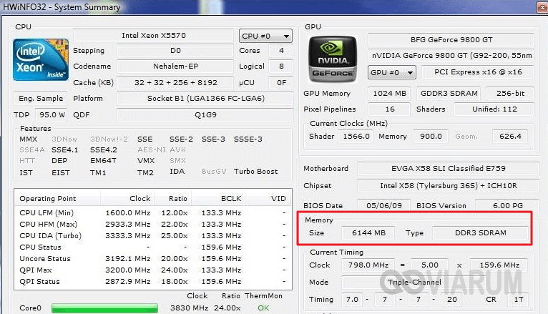
Task: Click the BIOS Version value 6.00 PG
Action: click(x=507, y=206)
